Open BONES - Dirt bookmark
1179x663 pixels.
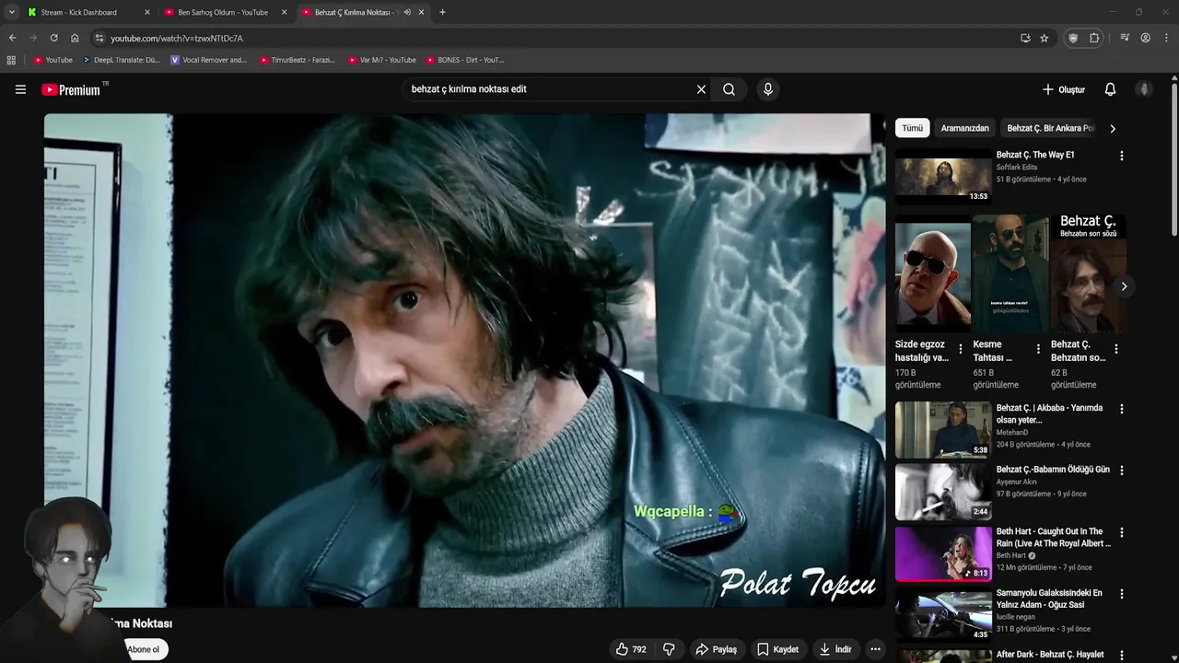pos(465,60)
